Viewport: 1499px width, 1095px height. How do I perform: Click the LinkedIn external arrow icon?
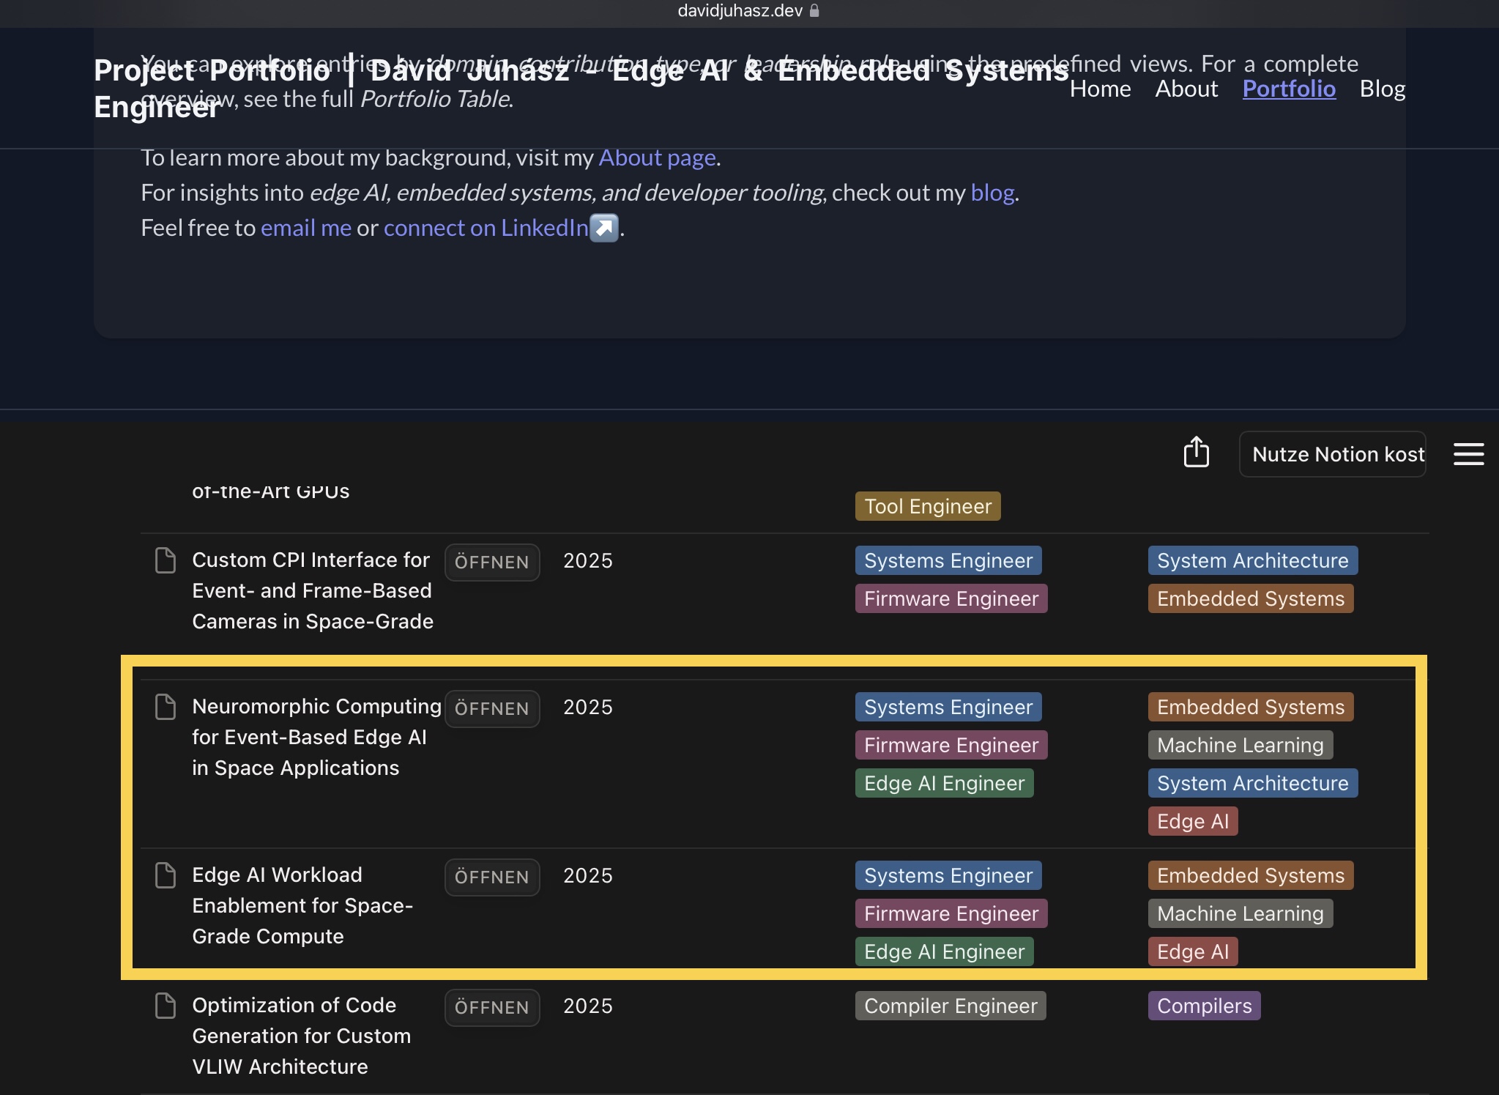(604, 228)
